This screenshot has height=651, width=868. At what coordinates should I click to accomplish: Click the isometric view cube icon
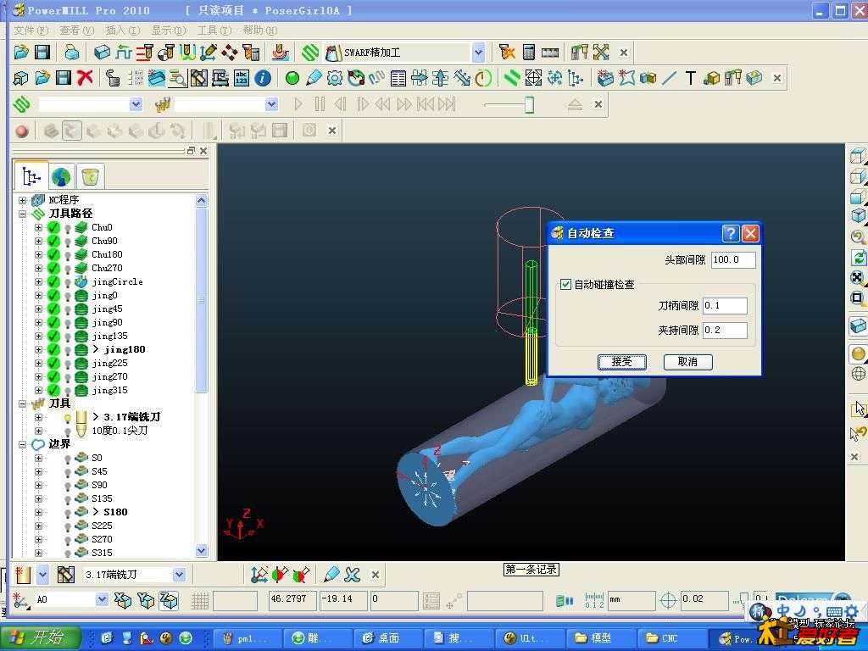pyautogui.click(x=858, y=214)
